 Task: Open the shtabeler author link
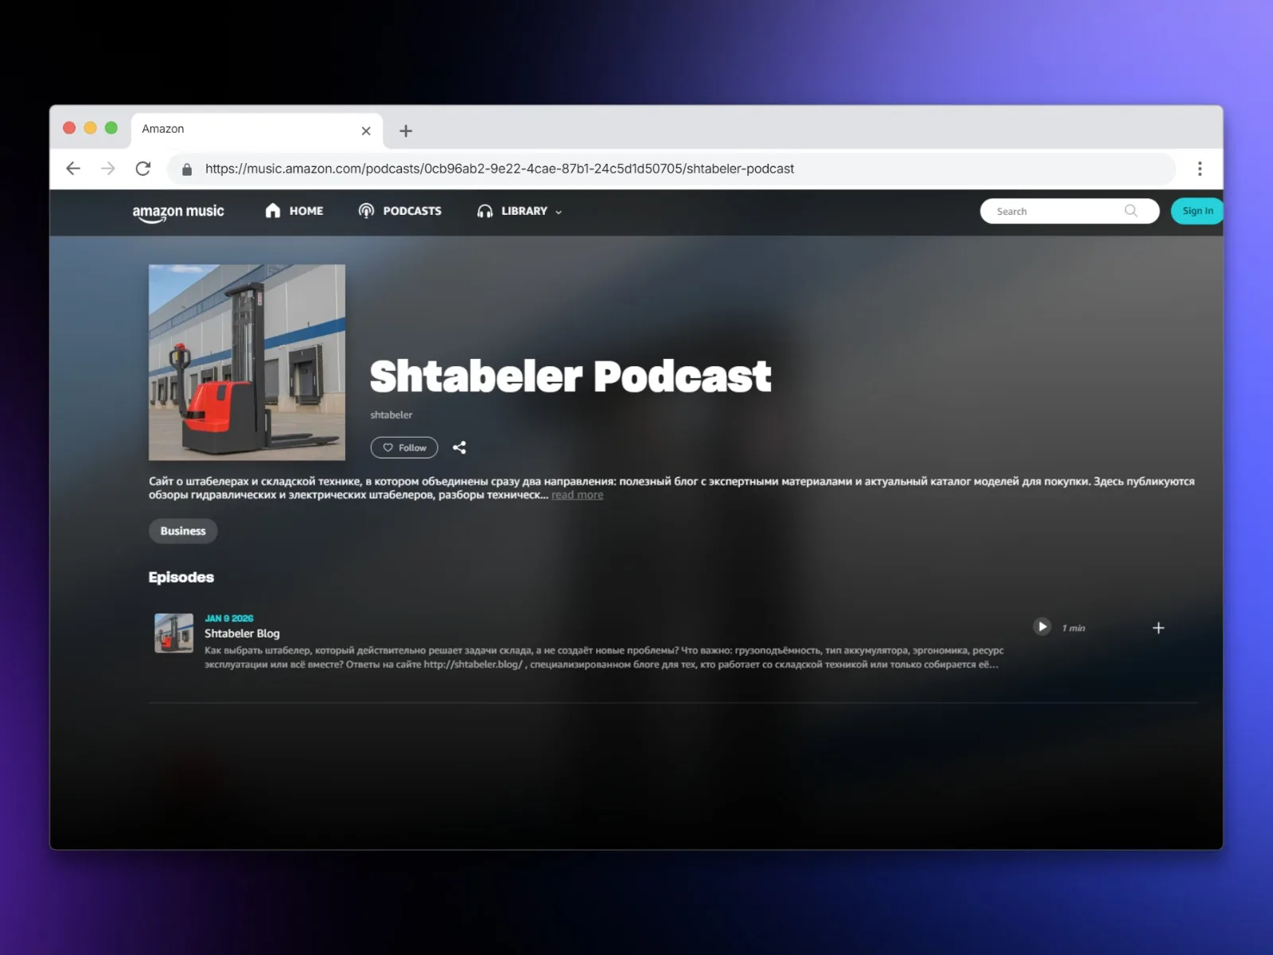coord(391,415)
